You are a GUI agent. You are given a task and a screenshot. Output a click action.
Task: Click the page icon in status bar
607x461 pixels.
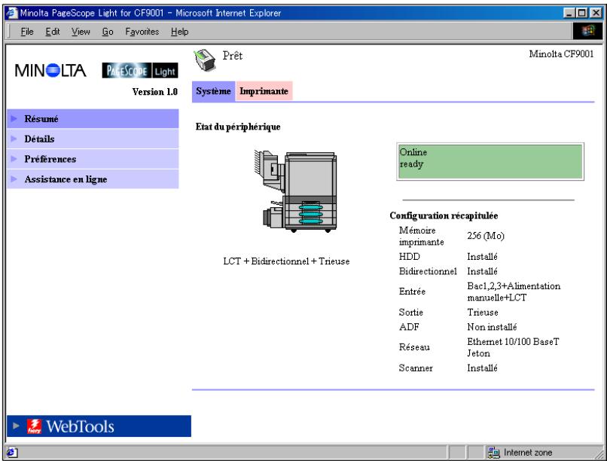click(11, 452)
